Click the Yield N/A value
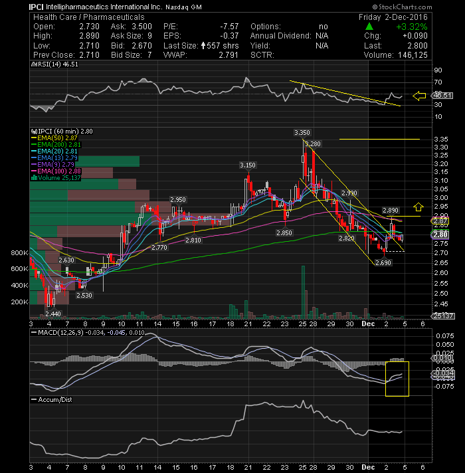This screenshot has width=465, height=473. (322, 46)
